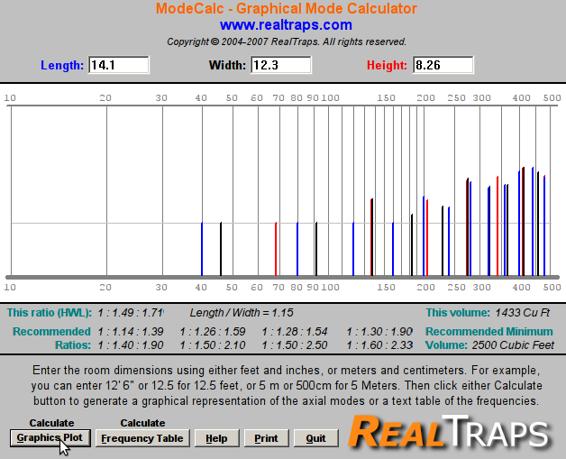Click the Graphics Plot button
Screen dimensions: 566x459
(x=50, y=437)
